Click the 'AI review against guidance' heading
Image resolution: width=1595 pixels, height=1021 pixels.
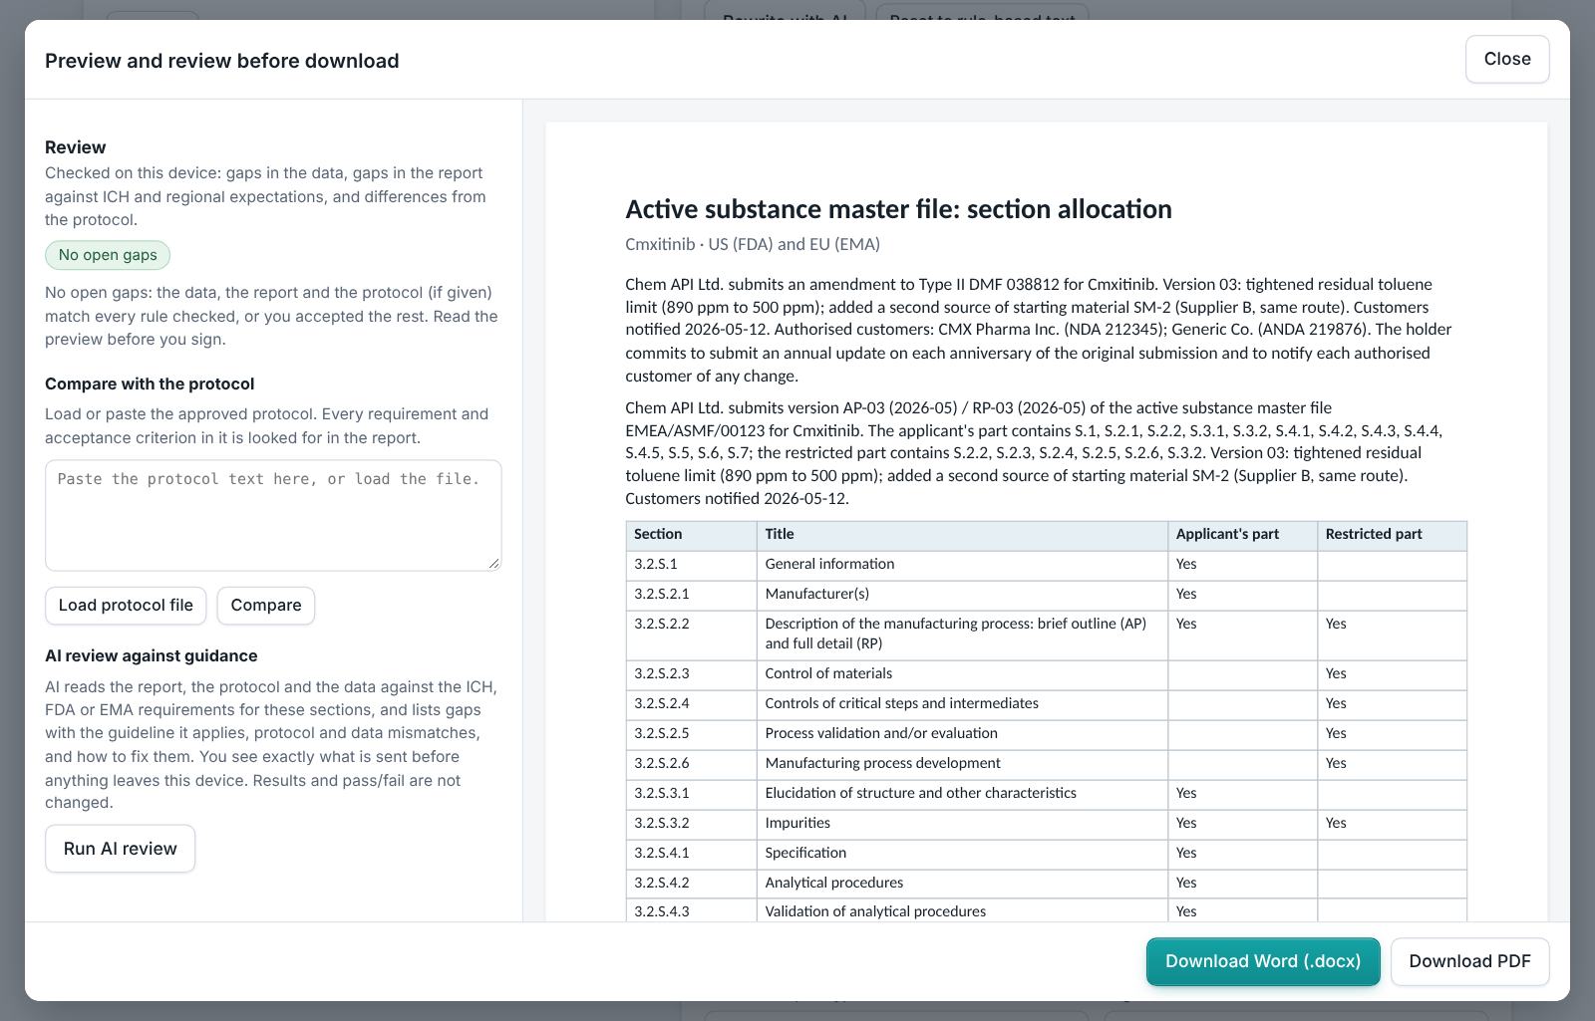(x=152, y=656)
